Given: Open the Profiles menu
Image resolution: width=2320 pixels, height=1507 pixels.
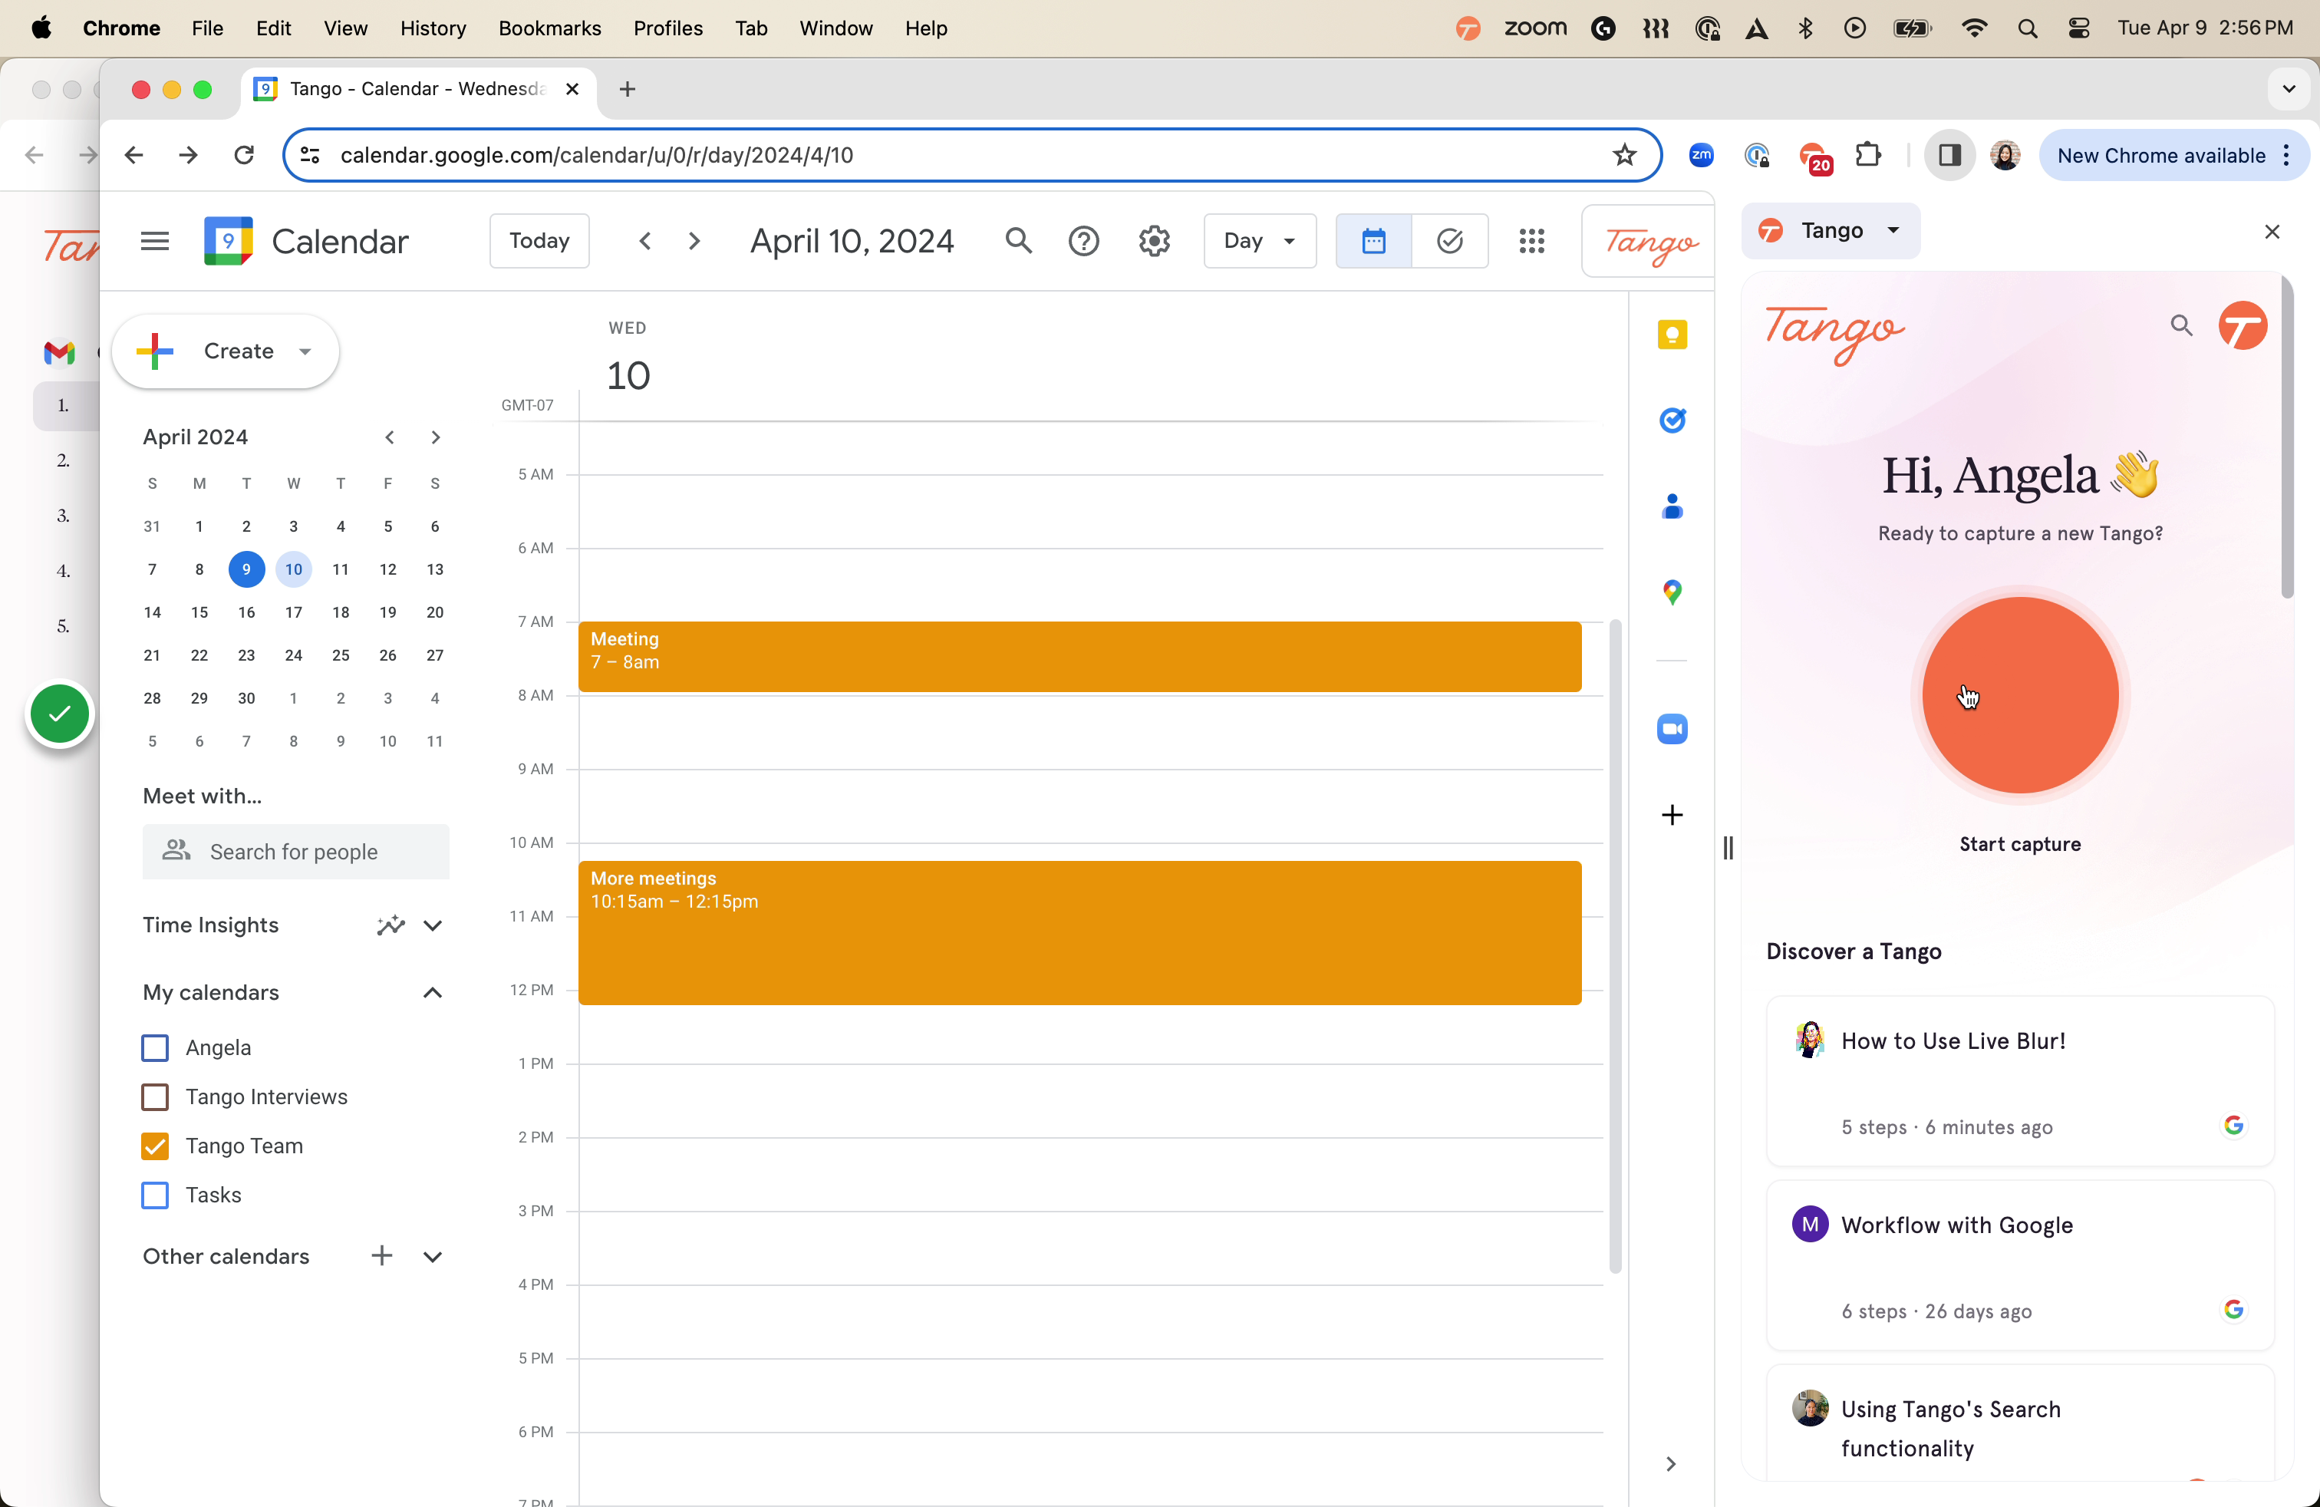Looking at the screenshot, I should click(667, 28).
